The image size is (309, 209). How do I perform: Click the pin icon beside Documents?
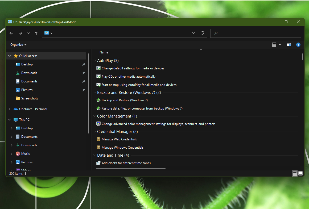[x=84, y=81]
